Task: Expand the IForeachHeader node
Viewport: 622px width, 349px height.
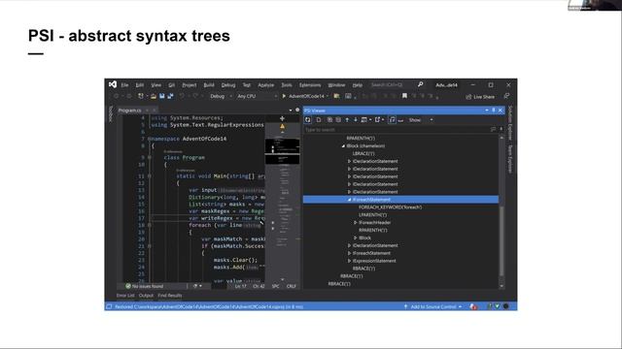Action: [x=356, y=223]
